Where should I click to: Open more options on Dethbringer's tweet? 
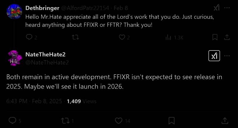tap(227, 8)
